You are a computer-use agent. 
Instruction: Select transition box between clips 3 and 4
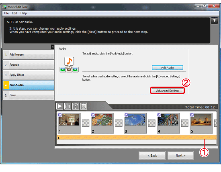tap(151, 123)
